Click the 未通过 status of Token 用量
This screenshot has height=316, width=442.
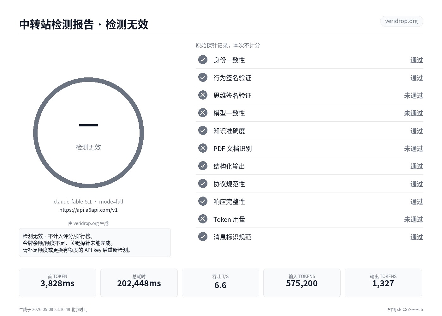tap(413, 219)
